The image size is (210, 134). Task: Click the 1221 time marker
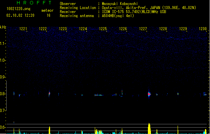23,29
